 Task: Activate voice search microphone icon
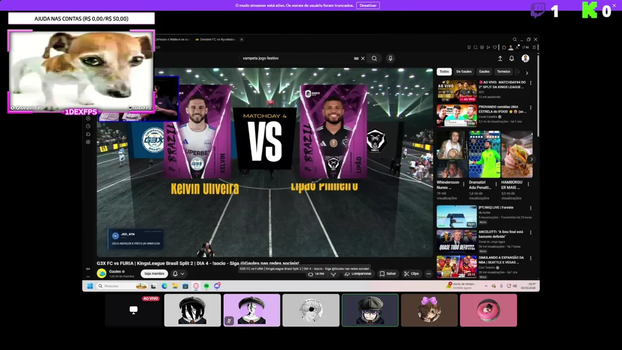click(390, 58)
